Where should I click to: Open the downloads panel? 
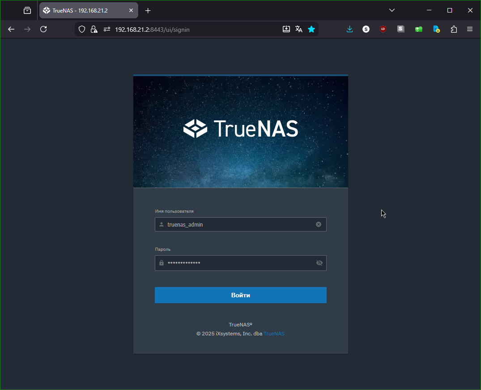(x=350, y=29)
